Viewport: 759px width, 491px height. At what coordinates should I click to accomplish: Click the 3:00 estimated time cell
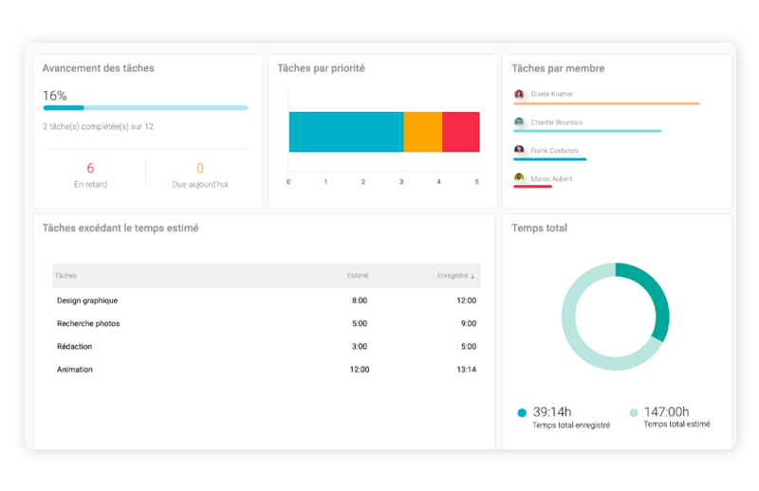pos(360,346)
